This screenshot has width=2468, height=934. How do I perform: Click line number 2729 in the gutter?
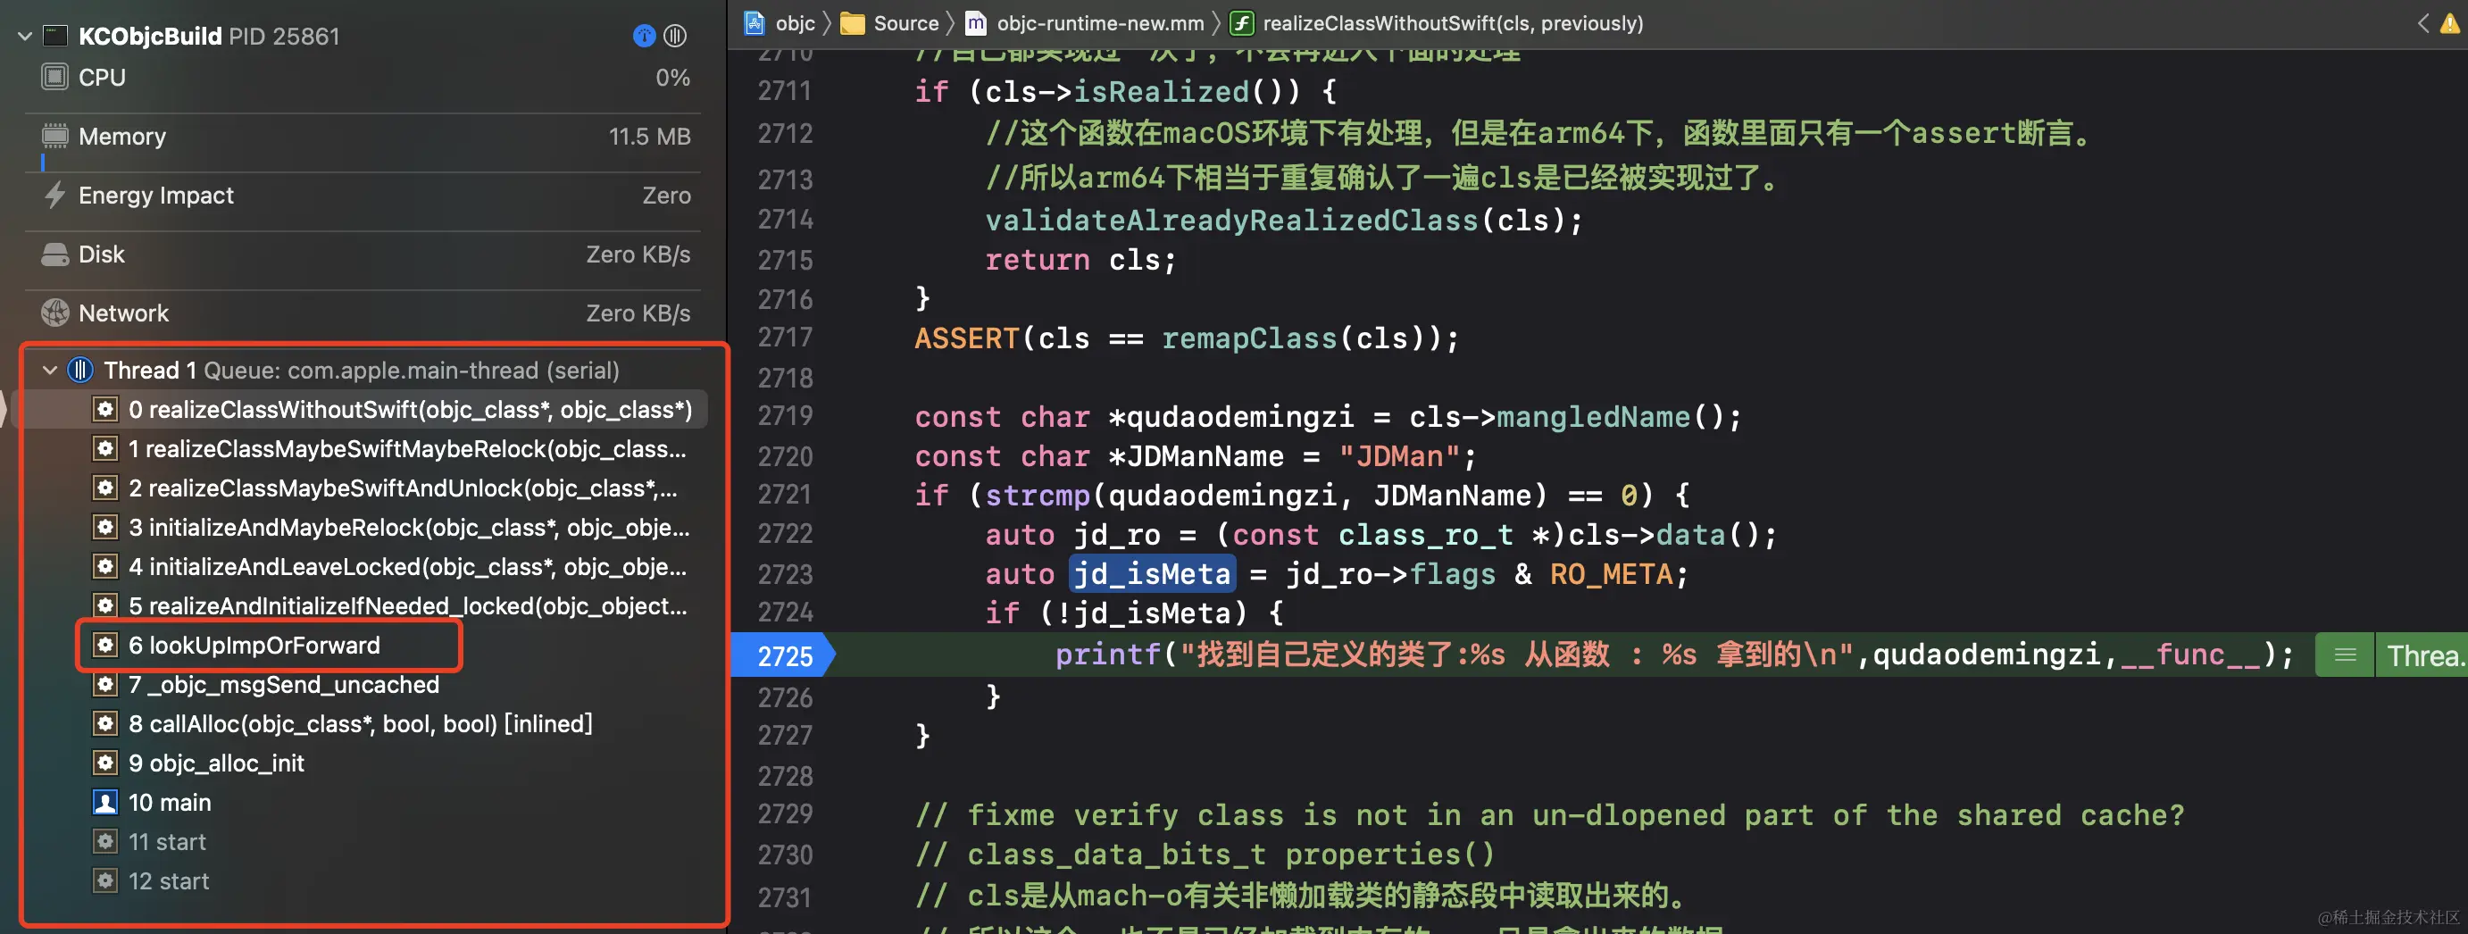785,814
